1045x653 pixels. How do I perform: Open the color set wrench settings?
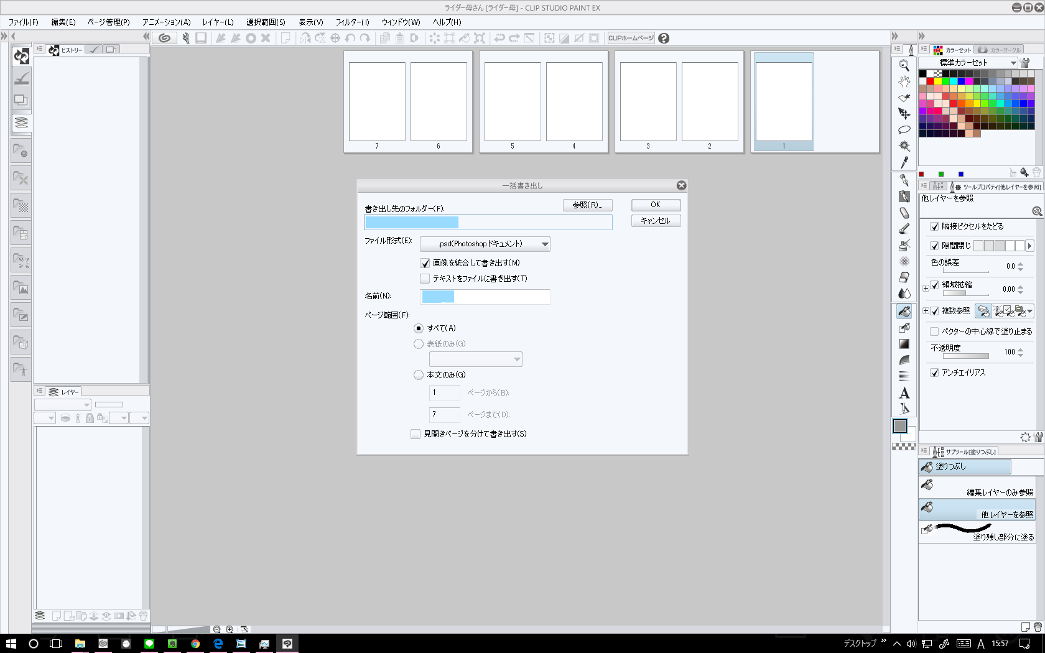tap(1026, 63)
